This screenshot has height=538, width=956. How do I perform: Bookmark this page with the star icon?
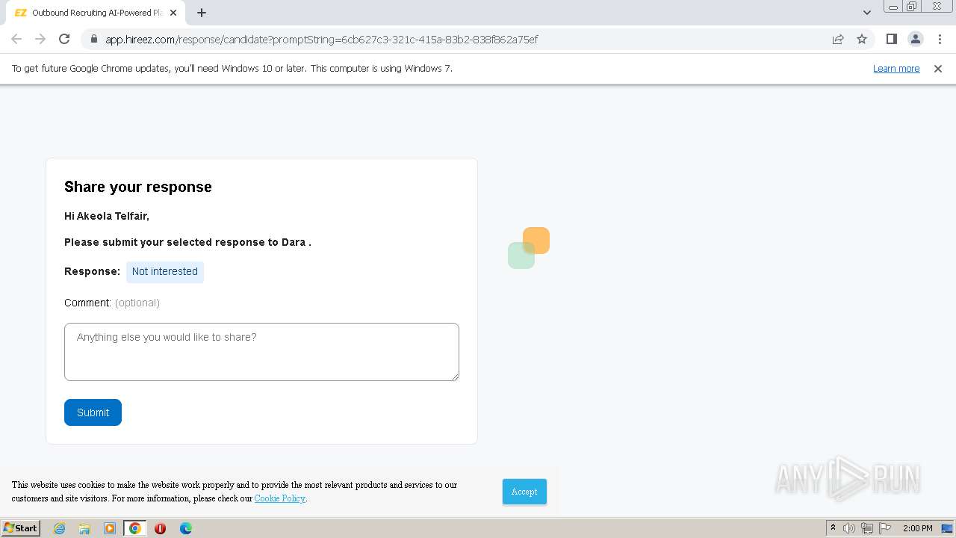click(862, 39)
